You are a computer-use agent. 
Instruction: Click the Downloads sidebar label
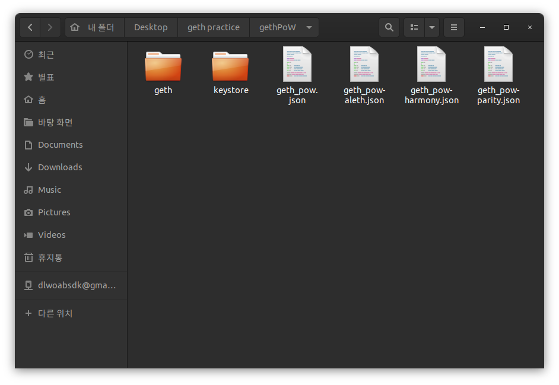click(x=60, y=167)
